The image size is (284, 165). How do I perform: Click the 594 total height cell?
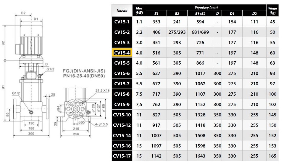tap(200, 22)
